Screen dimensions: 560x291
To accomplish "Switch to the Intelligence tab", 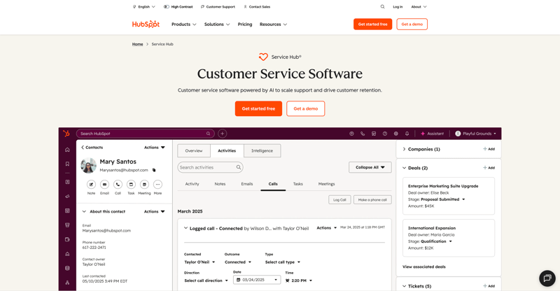I will 262,150.
